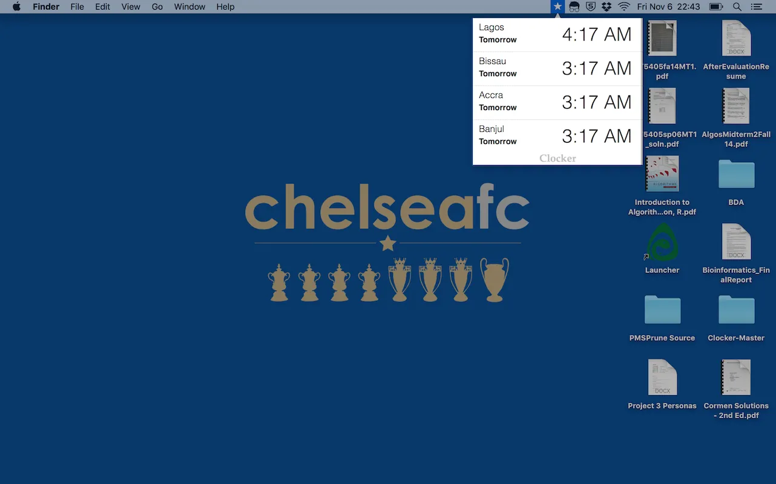Viewport: 776px width, 484px height.
Task: Click the 3:17 AM time for Bissau
Action: coord(597,68)
